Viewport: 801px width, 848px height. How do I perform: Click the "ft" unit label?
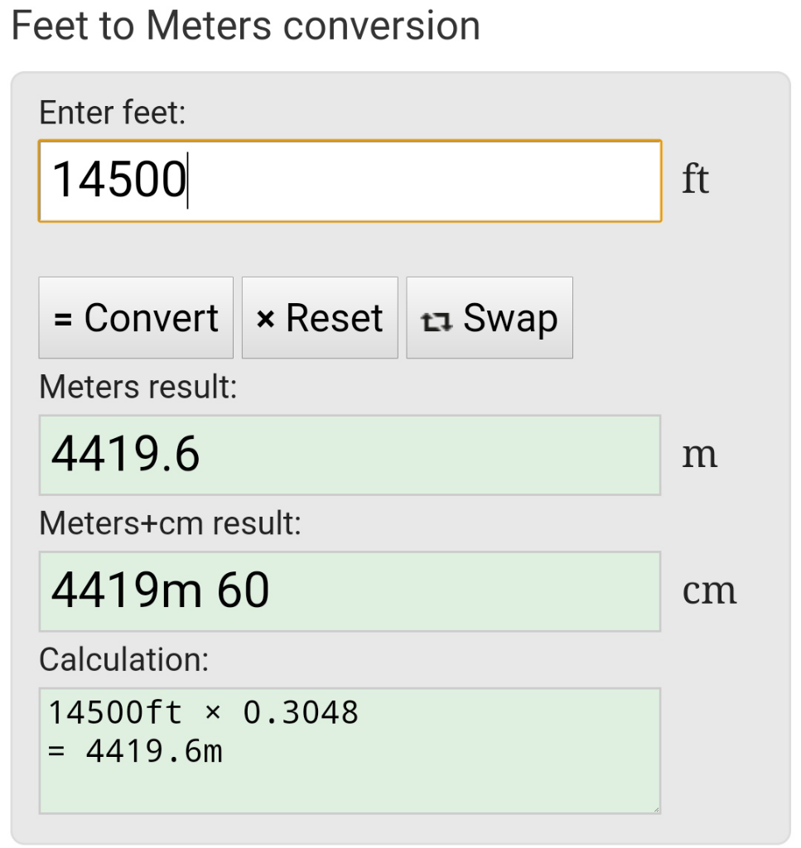pos(696,180)
